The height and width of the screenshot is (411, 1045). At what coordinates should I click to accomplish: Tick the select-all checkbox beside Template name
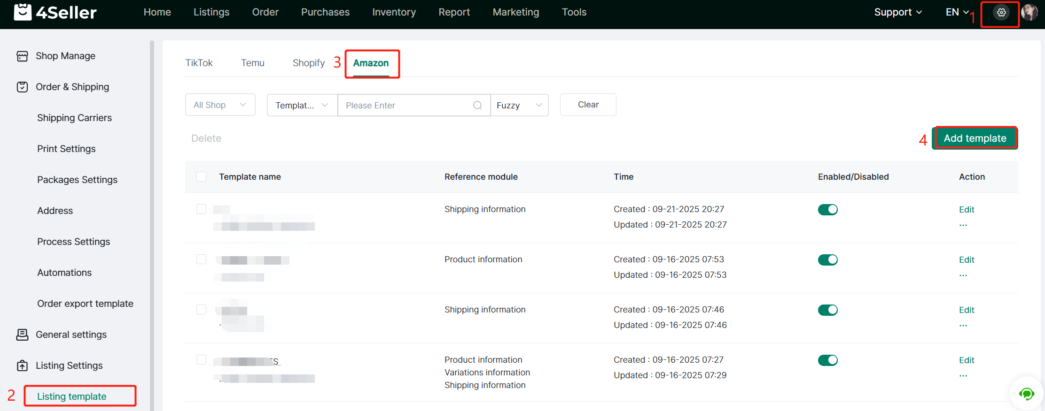(x=201, y=177)
